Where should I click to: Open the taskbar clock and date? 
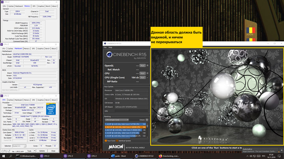point(271,156)
